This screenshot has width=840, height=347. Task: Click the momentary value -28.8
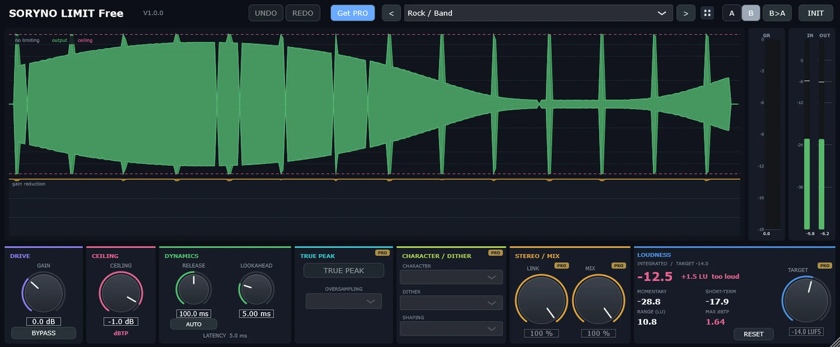649,302
